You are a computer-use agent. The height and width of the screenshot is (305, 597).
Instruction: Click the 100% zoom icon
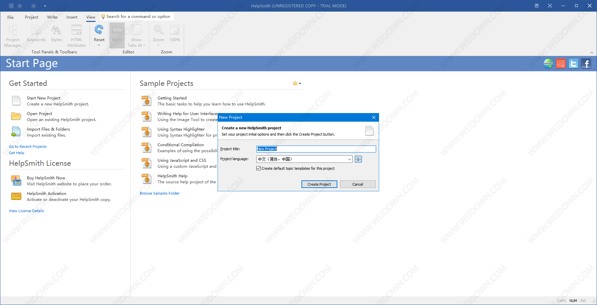click(175, 30)
